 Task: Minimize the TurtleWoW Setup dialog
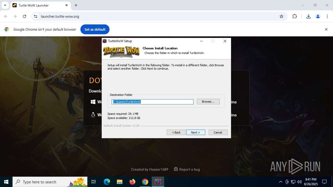coord(201,41)
